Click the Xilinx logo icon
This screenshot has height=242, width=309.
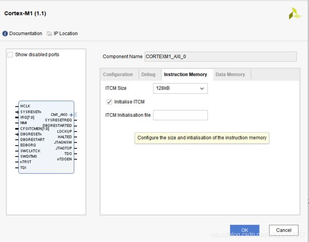295,13
